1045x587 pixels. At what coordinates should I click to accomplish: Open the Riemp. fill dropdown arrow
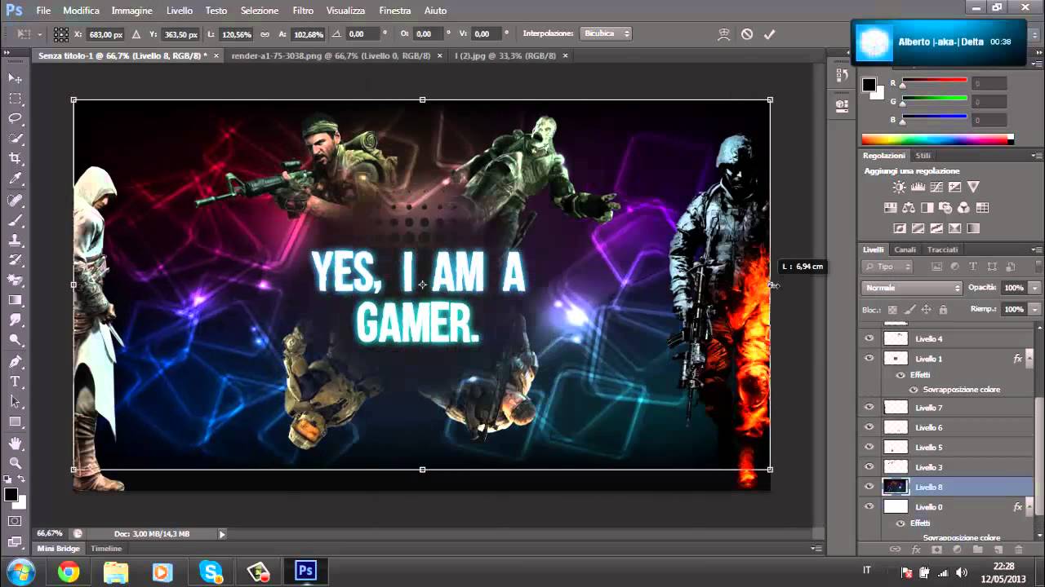[1034, 310]
